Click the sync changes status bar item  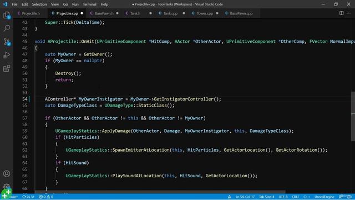coord(28,197)
